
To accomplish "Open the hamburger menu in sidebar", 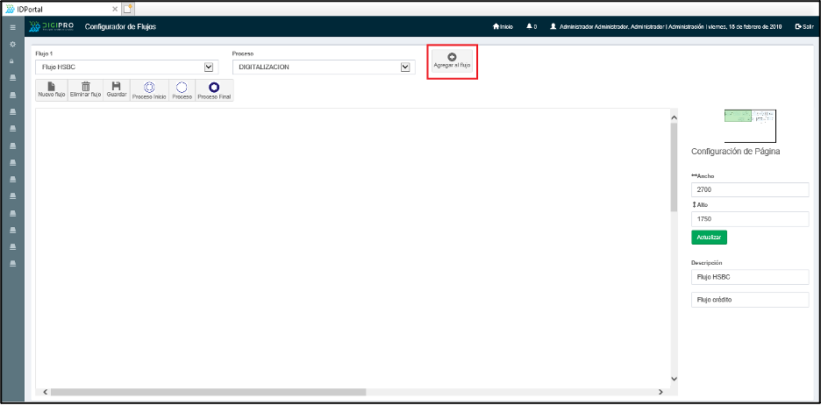I will tap(12, 27).
